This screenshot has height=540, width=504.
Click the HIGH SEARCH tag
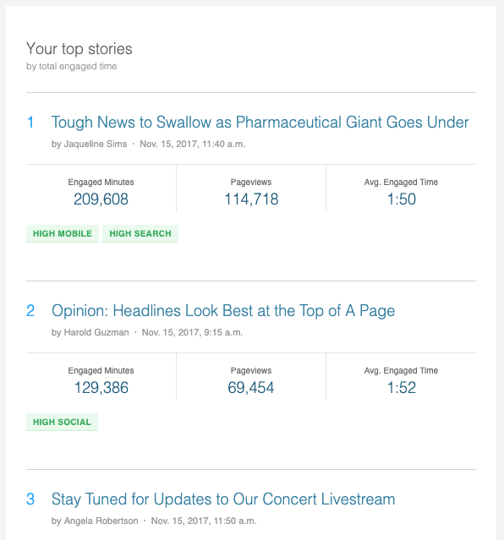click(140, 233)
